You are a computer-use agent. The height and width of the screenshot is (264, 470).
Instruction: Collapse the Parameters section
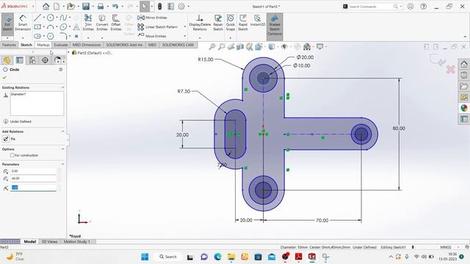pos(62,164)
